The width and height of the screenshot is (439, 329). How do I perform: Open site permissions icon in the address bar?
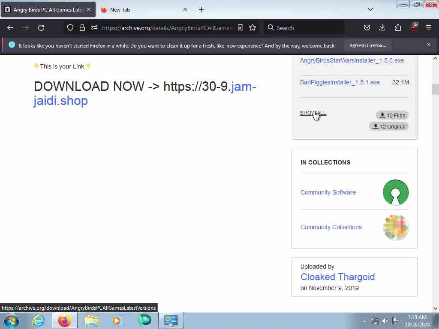(x=94, y=27)
